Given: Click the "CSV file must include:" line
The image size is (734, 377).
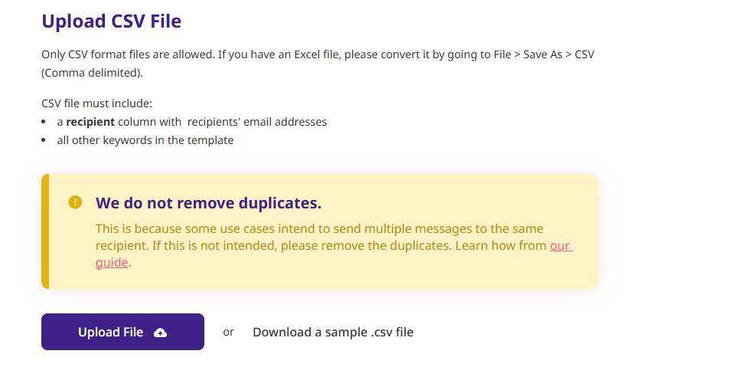Looking at the screenshot, I should point(97,103).
